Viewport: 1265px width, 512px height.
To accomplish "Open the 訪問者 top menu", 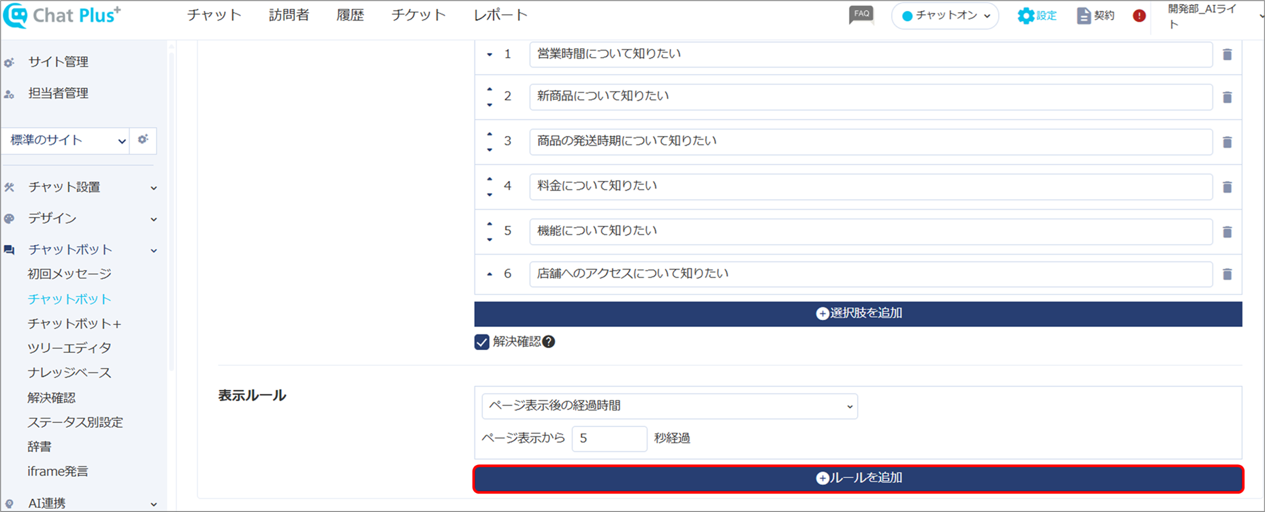I will coord(289,15).
